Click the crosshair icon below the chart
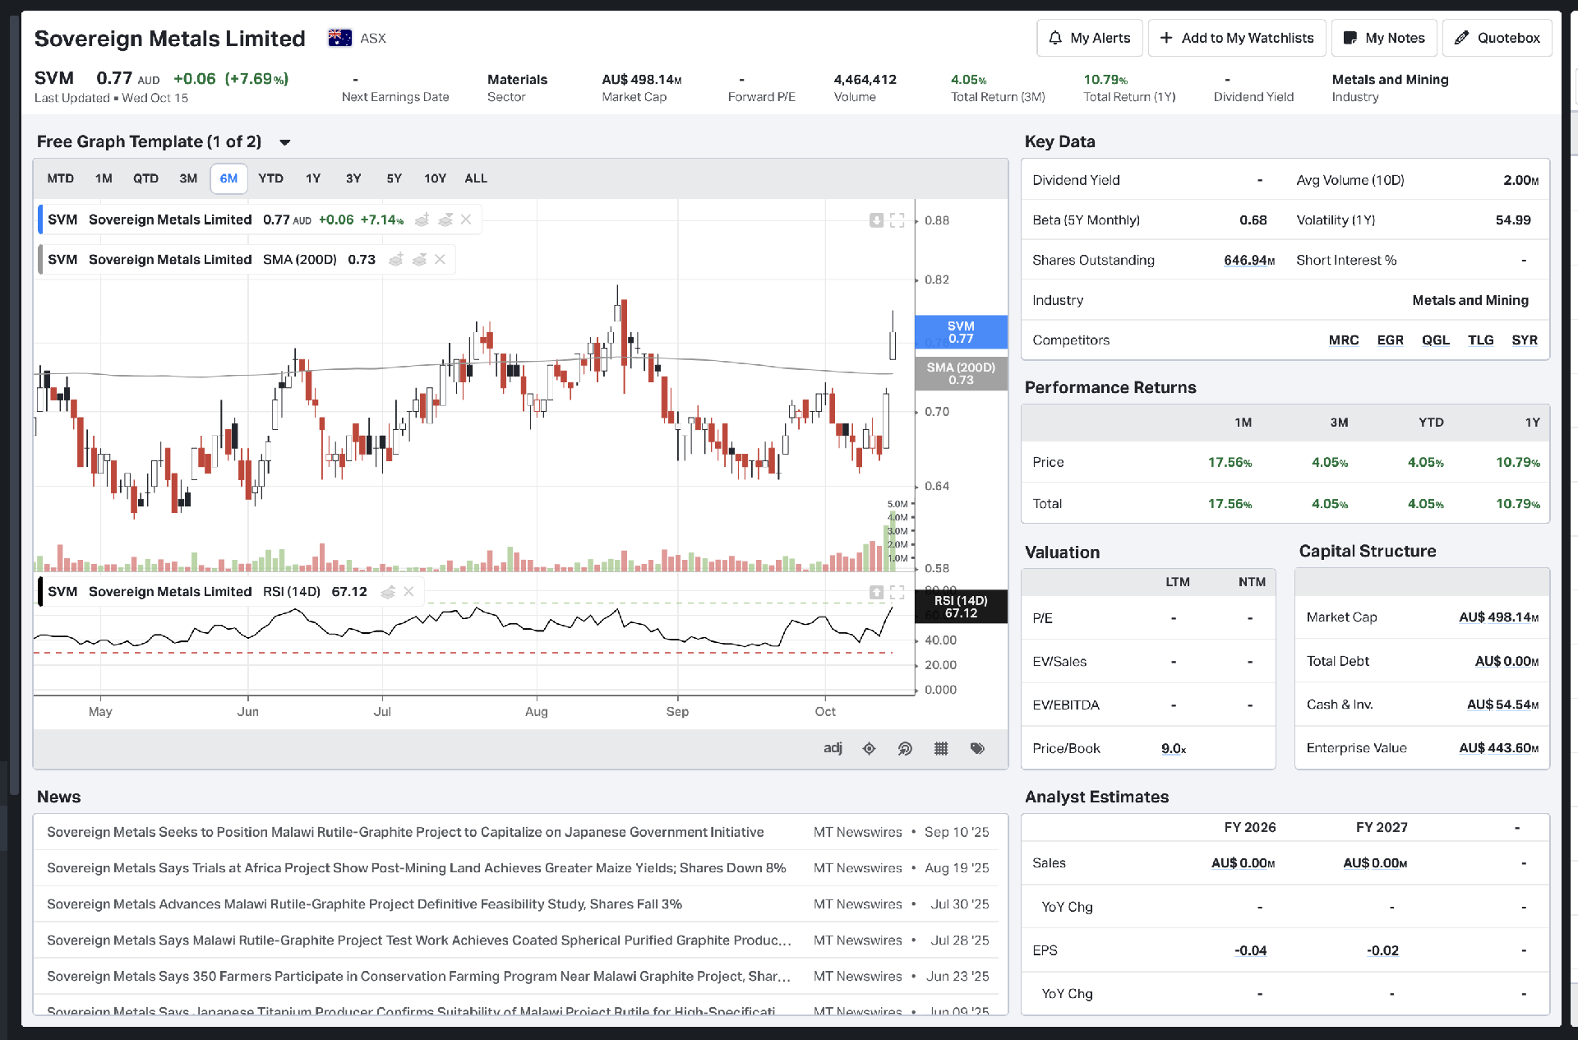 click(x=869, y=748)
